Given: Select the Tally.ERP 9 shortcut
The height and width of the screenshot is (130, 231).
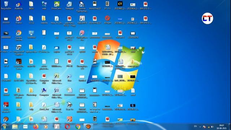Looking at the screenshot, I should pyautogui.click(x=82, y=20).
